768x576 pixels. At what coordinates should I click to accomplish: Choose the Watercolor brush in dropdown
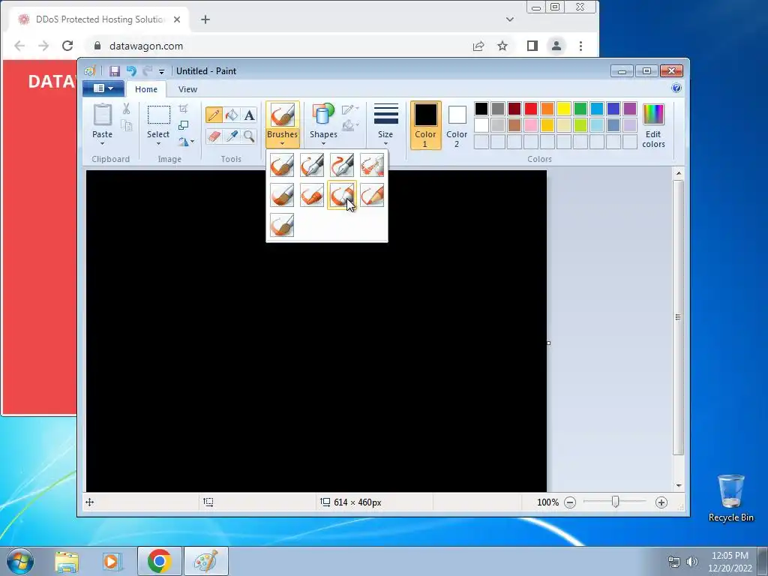pos(282,225)
